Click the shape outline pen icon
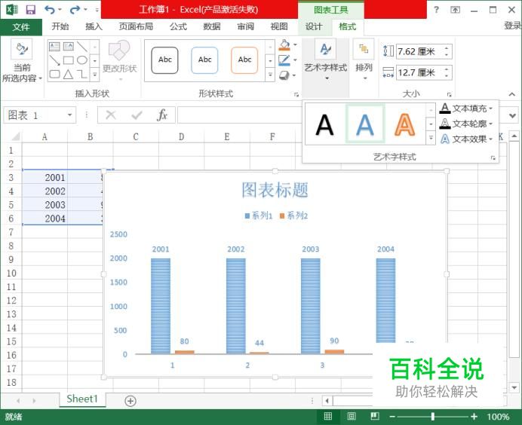522x425 pixels. 284,60
